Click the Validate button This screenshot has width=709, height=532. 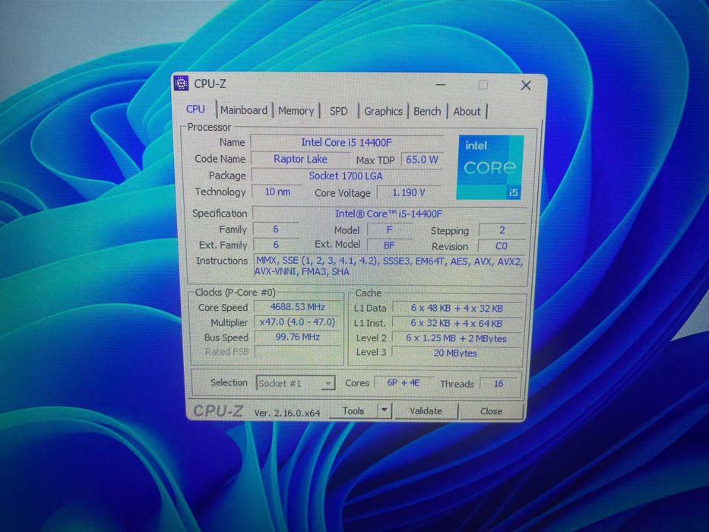pyautogui.click(x=426, y=411)
